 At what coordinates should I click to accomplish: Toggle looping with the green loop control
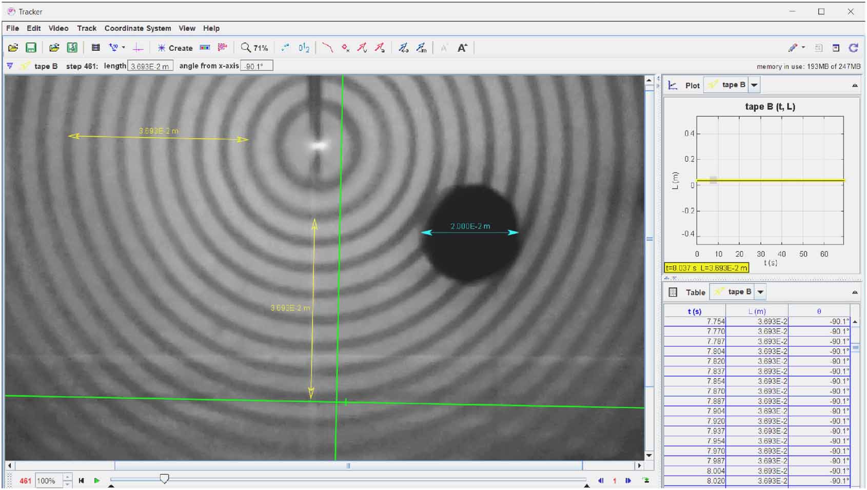coord(645,481)
